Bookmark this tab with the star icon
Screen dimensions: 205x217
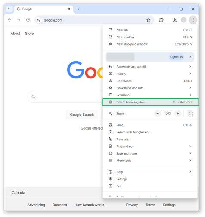point(149,20)
